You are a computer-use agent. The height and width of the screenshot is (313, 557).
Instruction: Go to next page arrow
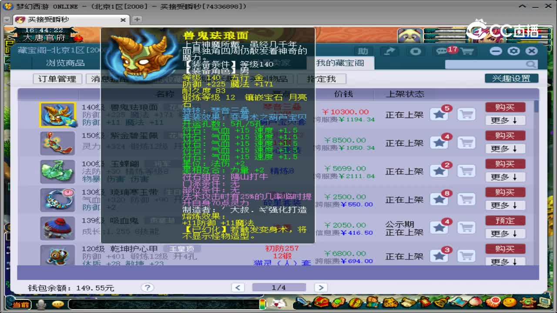click(x=321, y=288)
